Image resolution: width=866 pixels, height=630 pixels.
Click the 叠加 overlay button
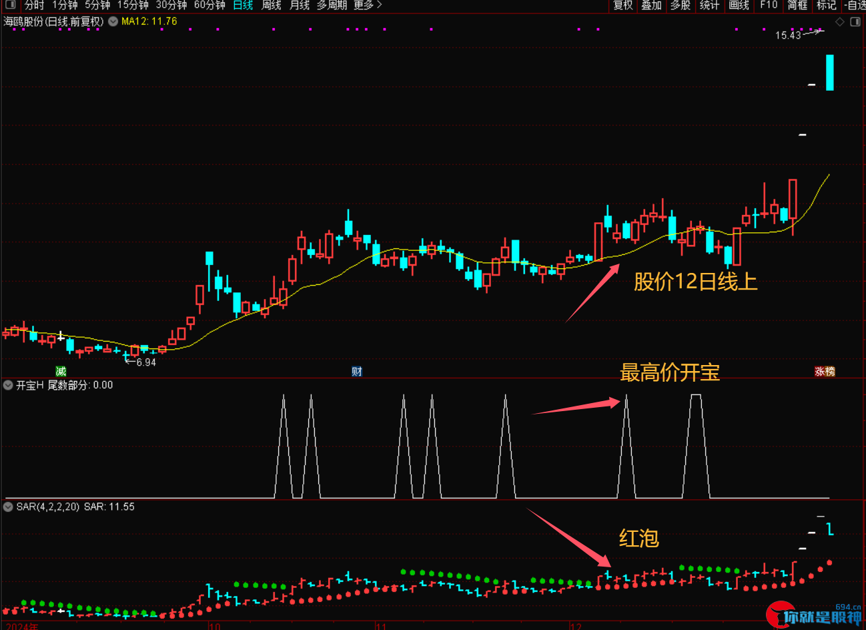click(x=652, y=5)
